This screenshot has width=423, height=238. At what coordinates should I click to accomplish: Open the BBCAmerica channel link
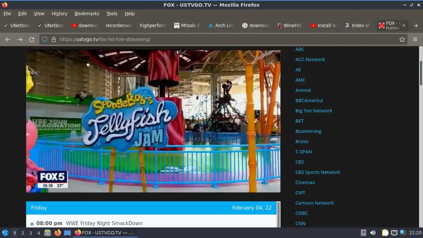point(309,100)
